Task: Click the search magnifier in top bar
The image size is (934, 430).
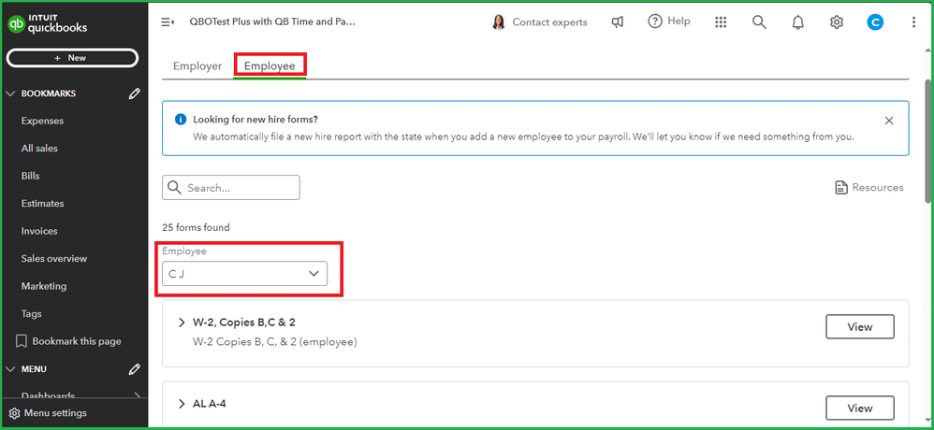Action: pos(759,21)
